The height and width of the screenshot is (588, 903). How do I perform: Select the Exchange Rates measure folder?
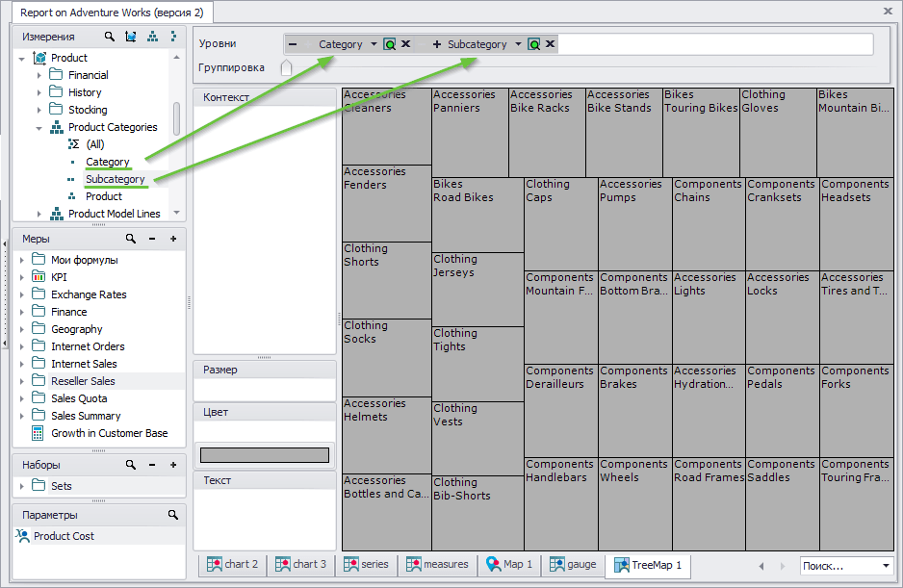pos(89,294)
